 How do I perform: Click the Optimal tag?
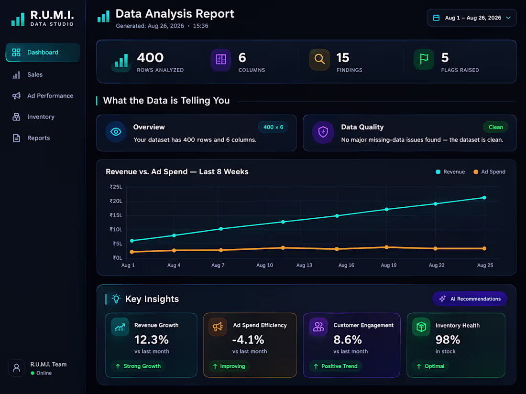431,366
